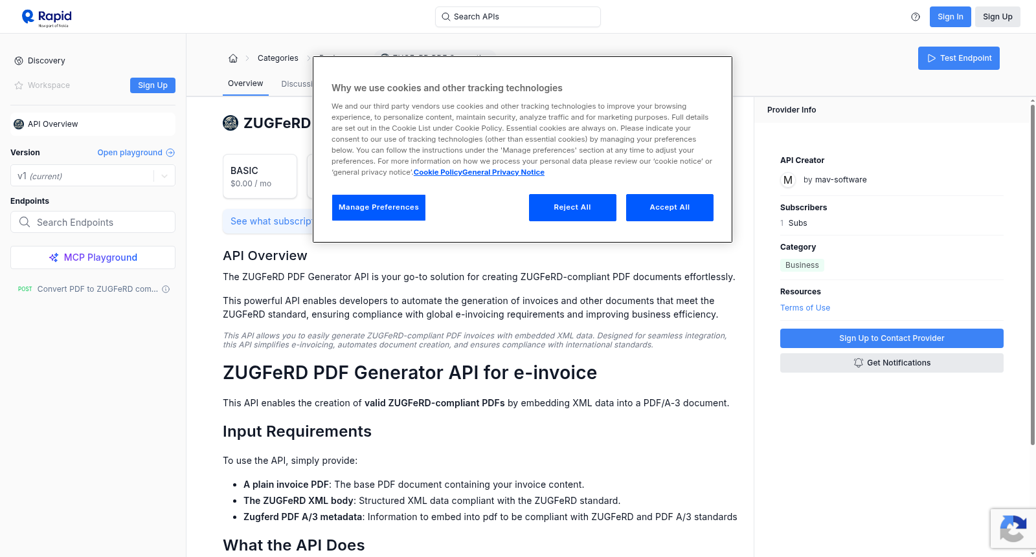
Task: Click the API Overview sidebar icon
Action: click(19, 124)
